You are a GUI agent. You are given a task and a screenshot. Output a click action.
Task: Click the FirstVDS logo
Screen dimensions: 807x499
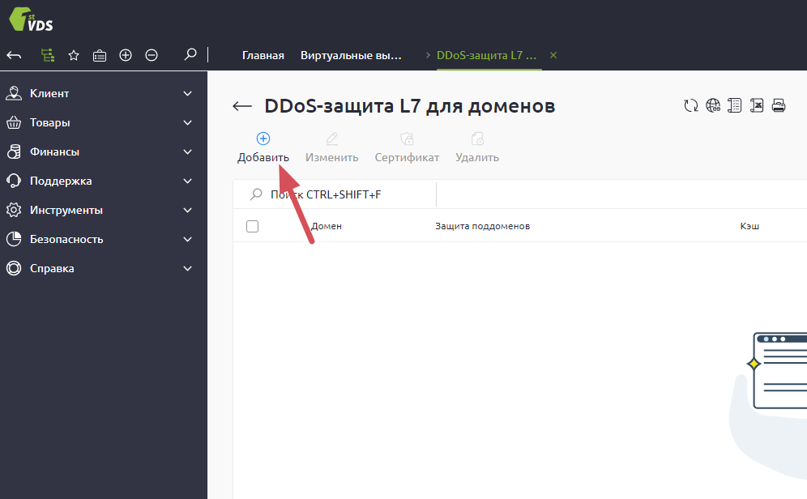tap(31, 19)
